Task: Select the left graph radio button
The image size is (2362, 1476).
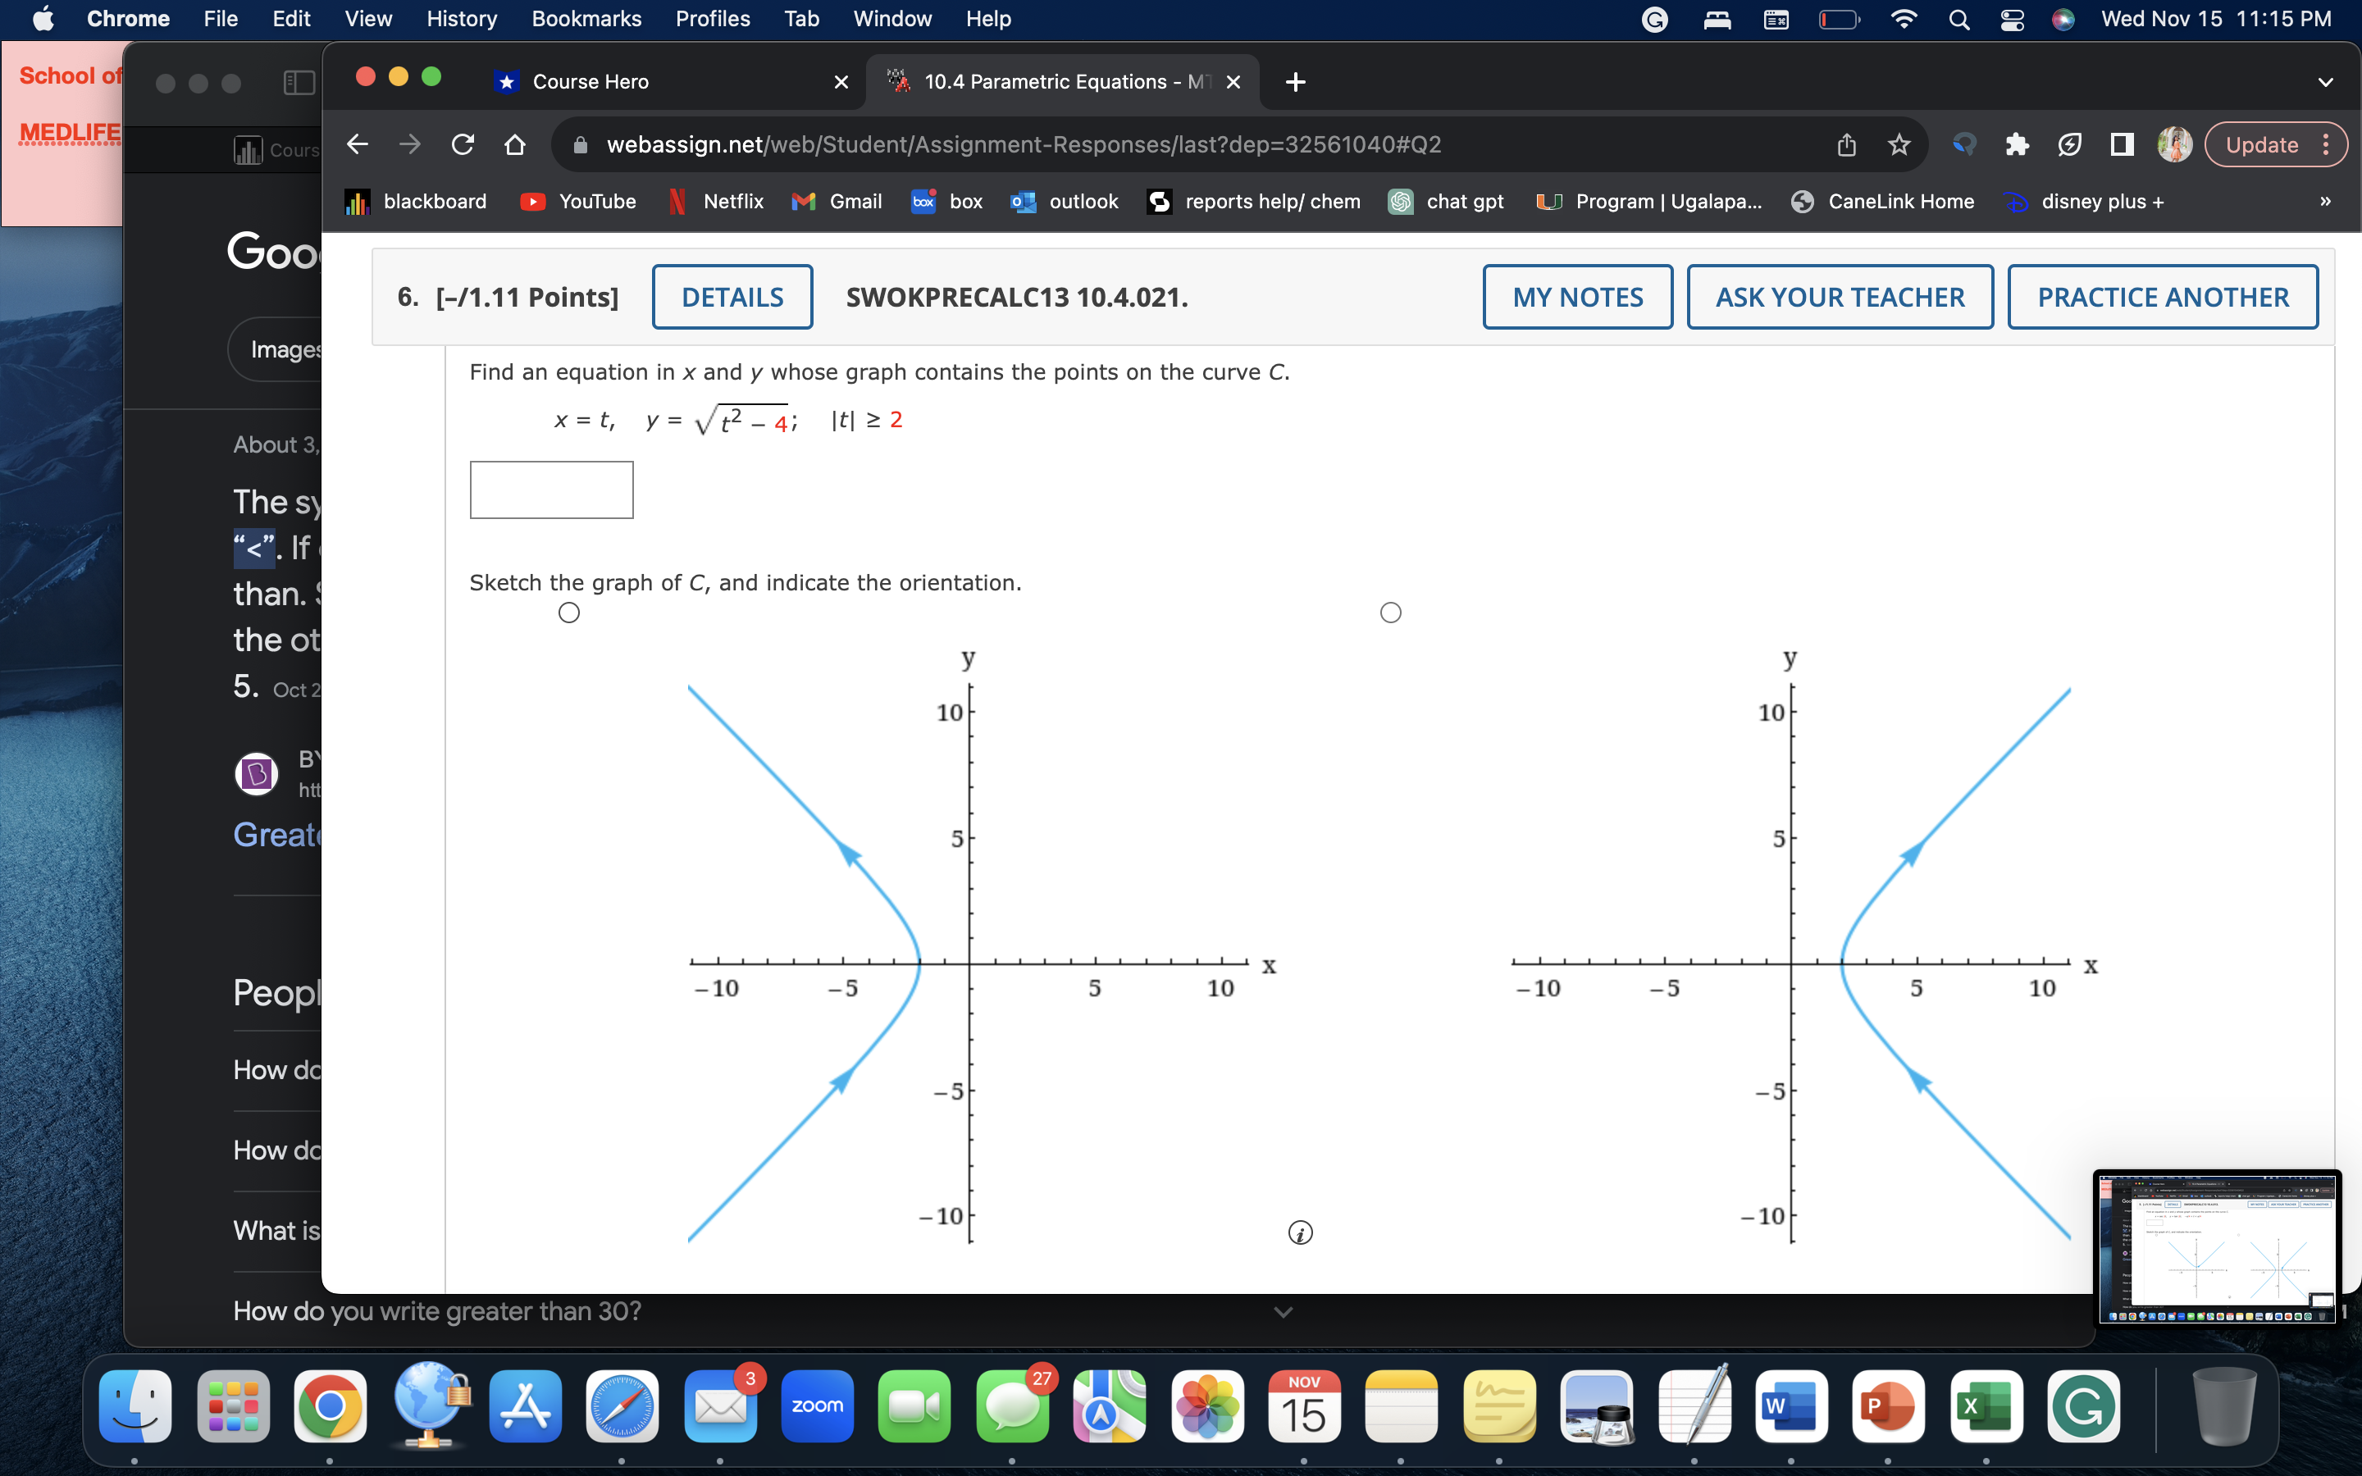Action: coord(569,612)
